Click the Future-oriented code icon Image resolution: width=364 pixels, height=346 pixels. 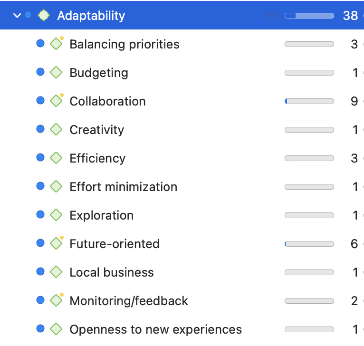[x=57, y=244]
